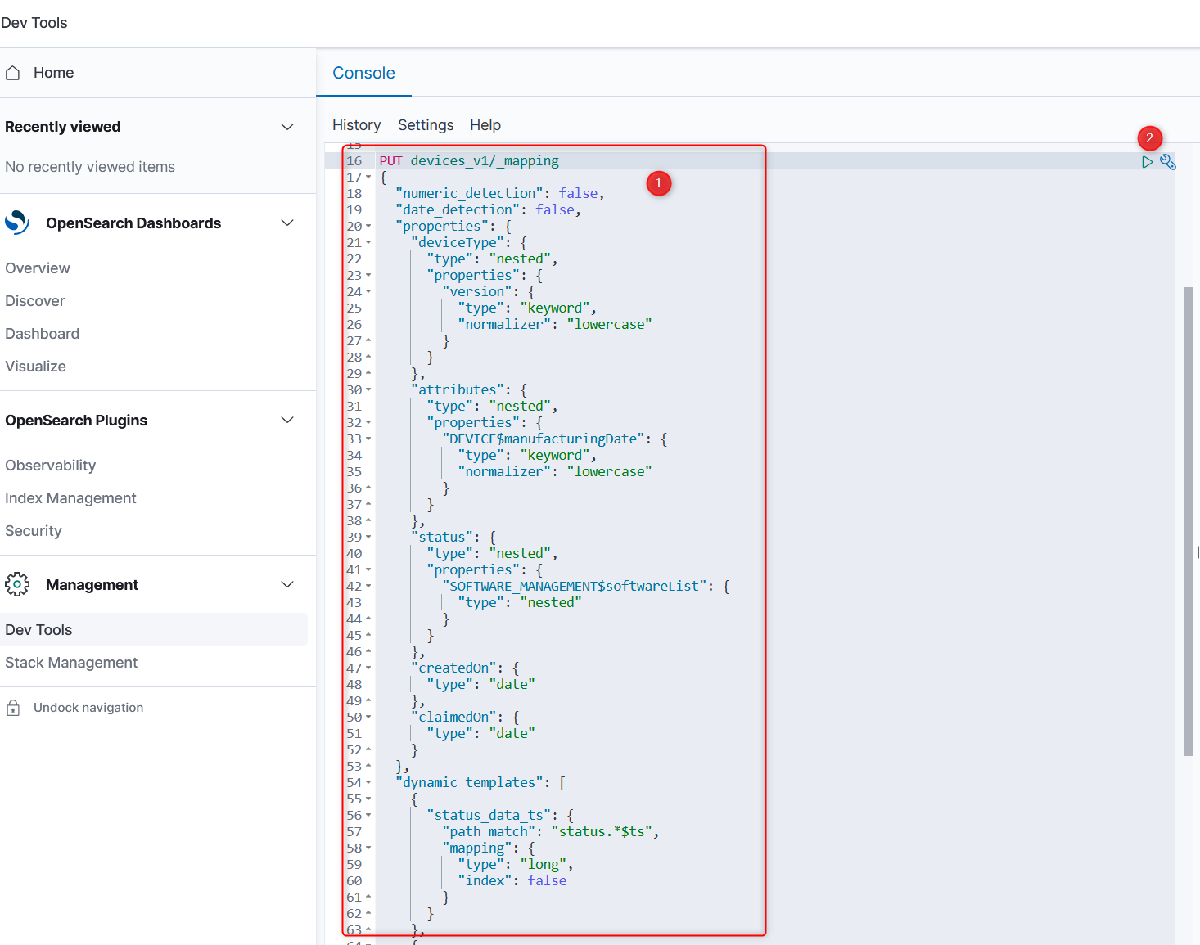Open Visualize page
The width and height of the screenshot is (1200, 945).
35,367
